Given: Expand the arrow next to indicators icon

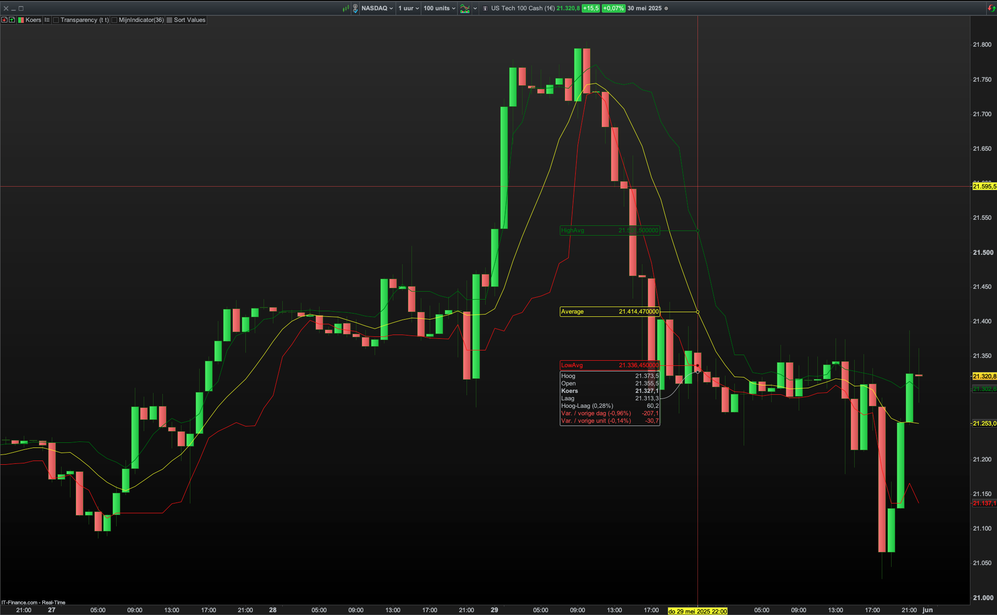Looking at the screenshot, I should coord(475,8).
